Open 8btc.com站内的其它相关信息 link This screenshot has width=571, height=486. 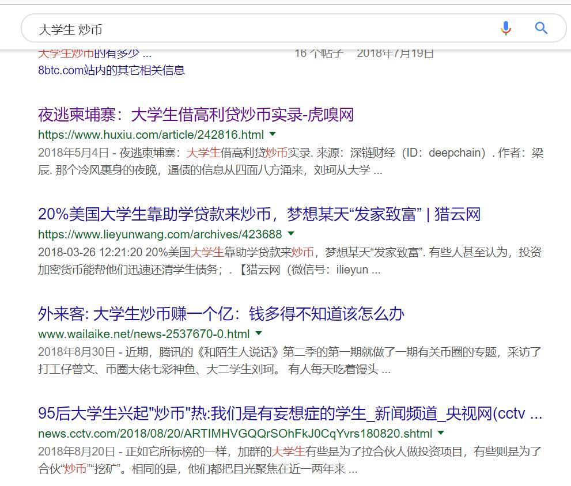point(111,70)
